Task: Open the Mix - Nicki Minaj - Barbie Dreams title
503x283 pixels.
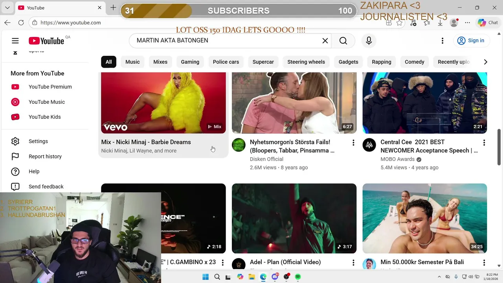Action: pos(146,142)
